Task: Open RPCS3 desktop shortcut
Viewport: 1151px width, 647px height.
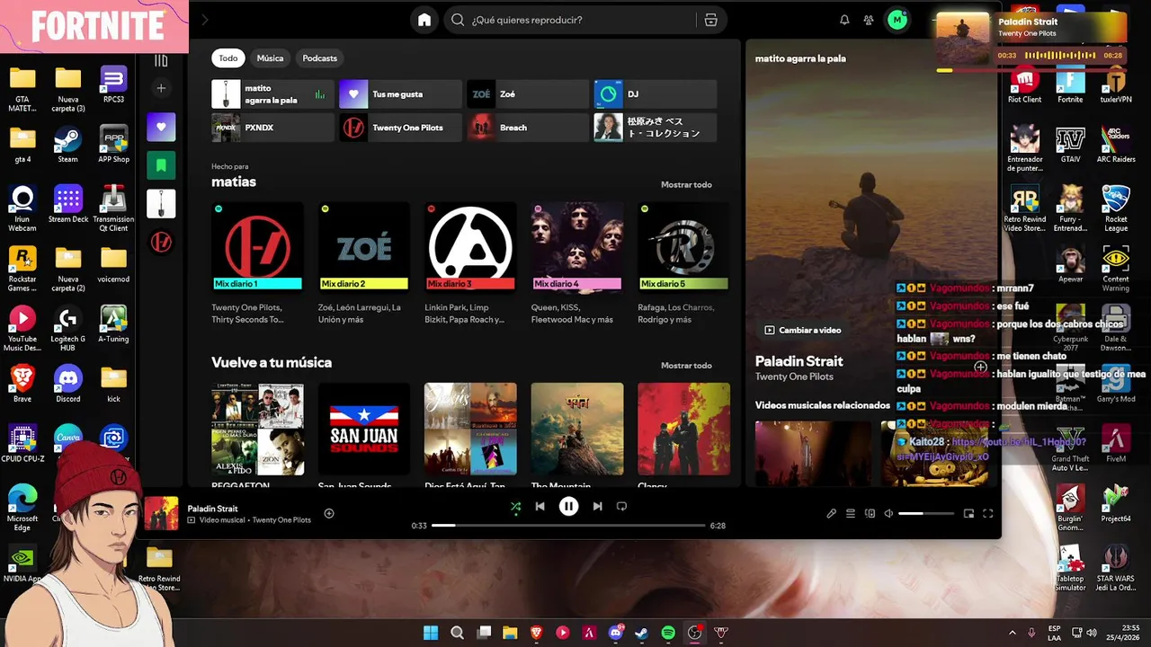Action: coord(113,84)
